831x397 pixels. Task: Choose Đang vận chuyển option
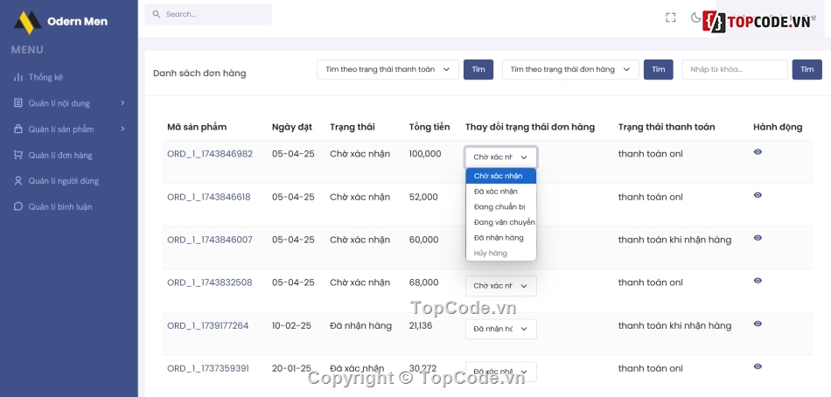point(504,222)
